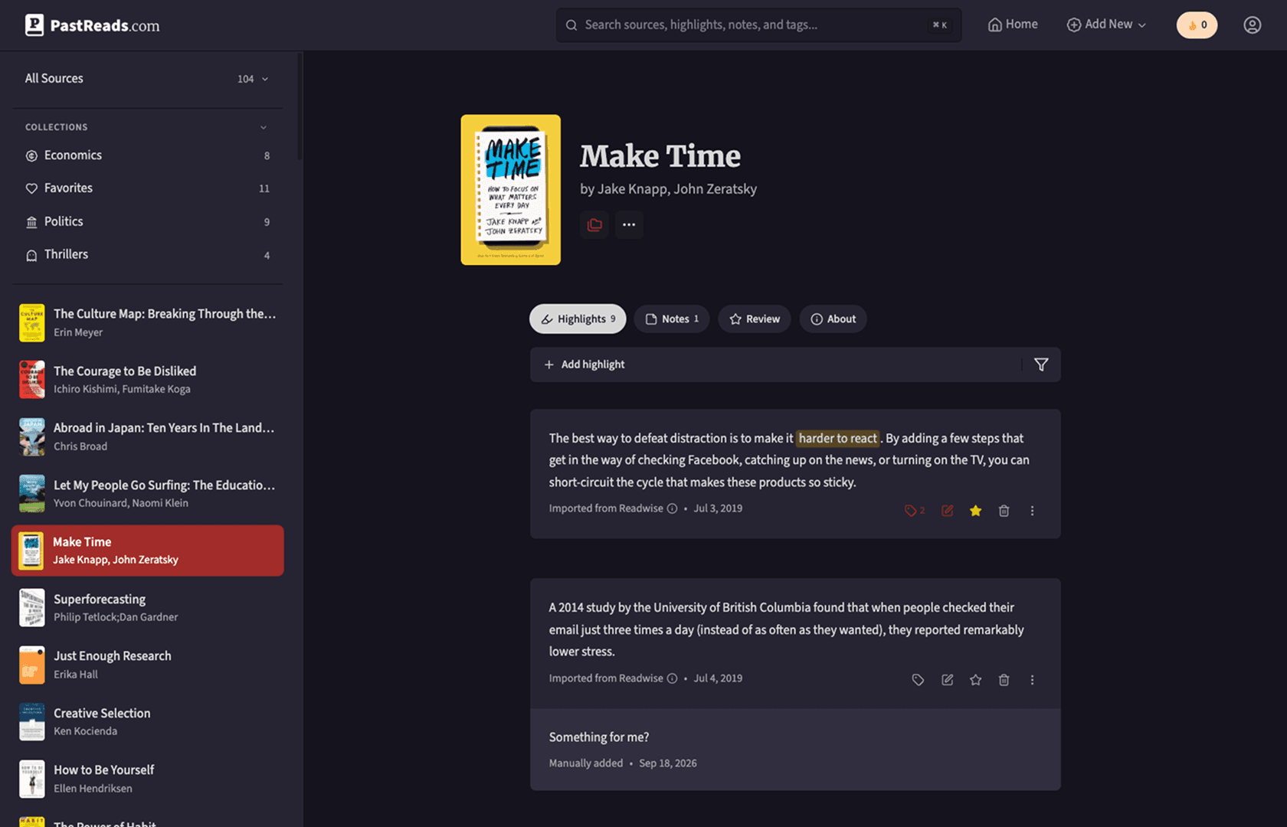
Task: Open the About tab
Action: tap(833, 319)
